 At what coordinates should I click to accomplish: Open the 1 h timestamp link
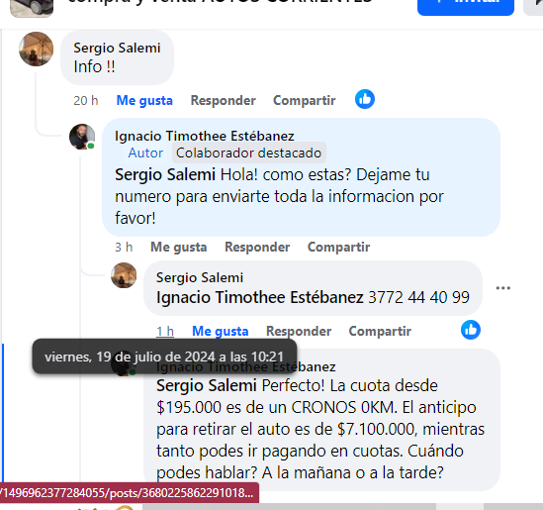[x=165, y=331]
